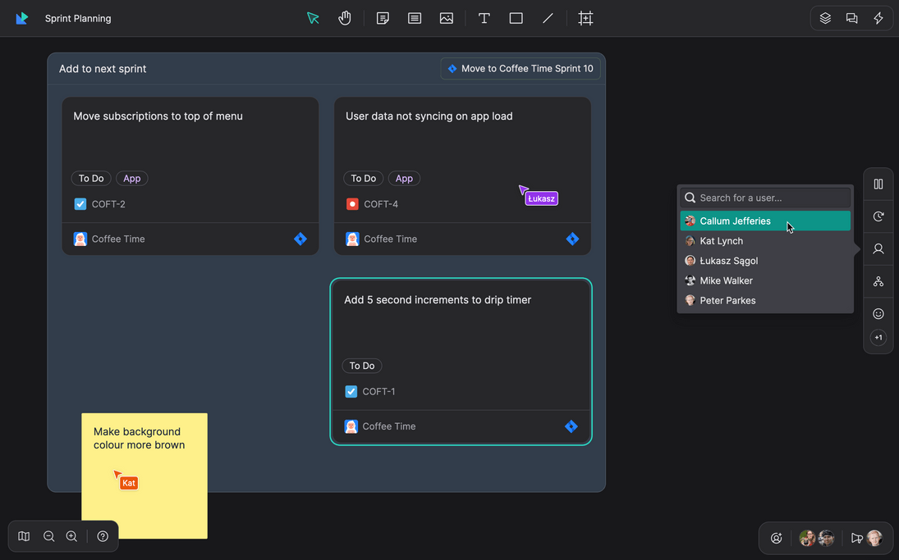This screenshot has height=560, width=899.
Task: Select the Hand pan tool
Action: (x=345, y=17)
